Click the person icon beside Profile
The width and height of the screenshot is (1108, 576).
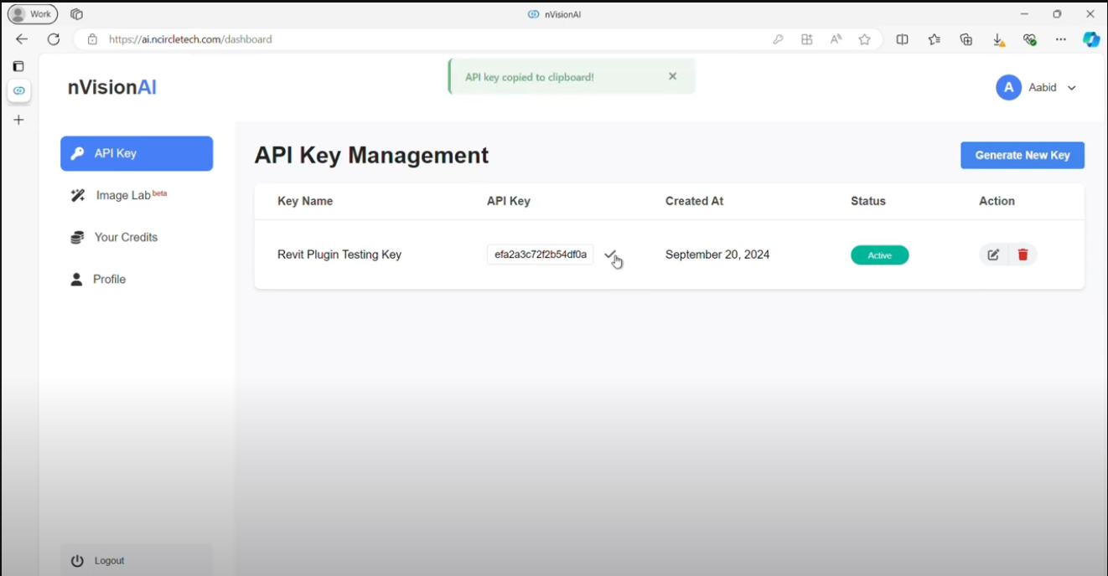(76, 279)
